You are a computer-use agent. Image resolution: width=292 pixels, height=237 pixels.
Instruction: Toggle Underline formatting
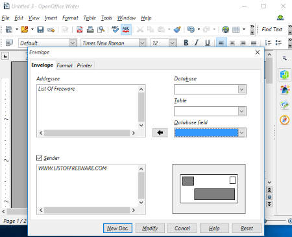point(208,43)
